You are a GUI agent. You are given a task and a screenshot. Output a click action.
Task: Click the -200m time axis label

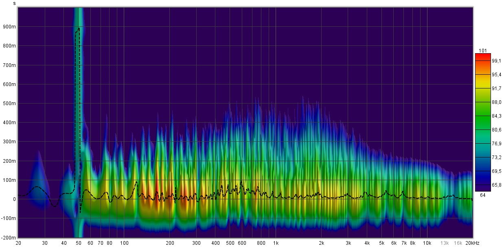9,237
